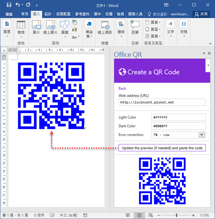
Task: Switch to the 檢視 tab
Action: (x=120, y=14)
